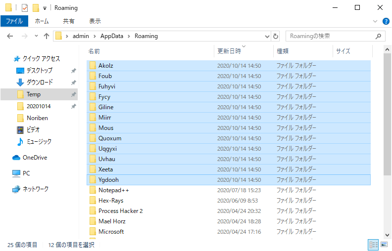Viewport: 392px width, 251px height.
Task: Expand the chevron before admin in the address bar
Action: 67,37
